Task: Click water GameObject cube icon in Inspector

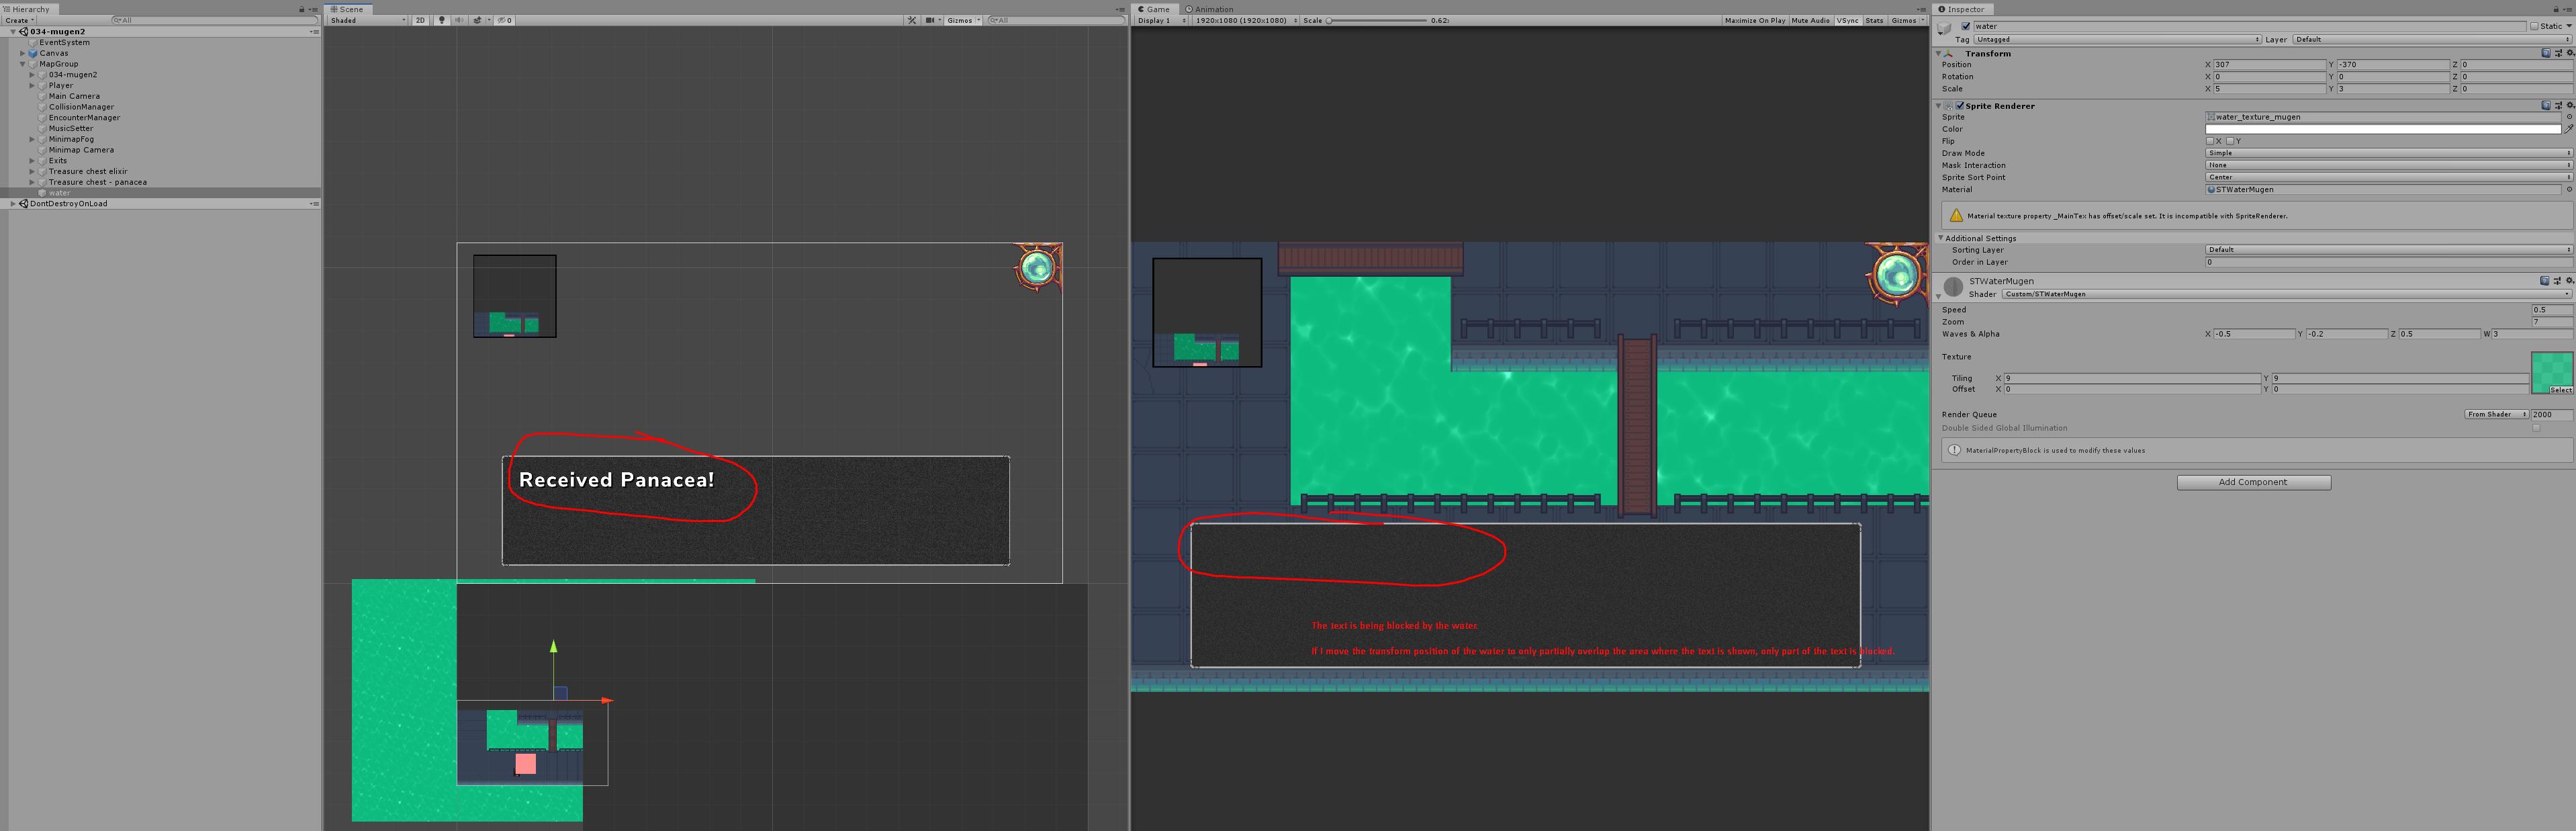Action: (1944, 28)
